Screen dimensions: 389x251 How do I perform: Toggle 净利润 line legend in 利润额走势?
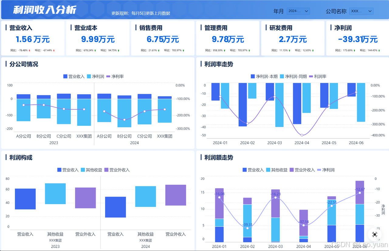click(x=326, y=170)
